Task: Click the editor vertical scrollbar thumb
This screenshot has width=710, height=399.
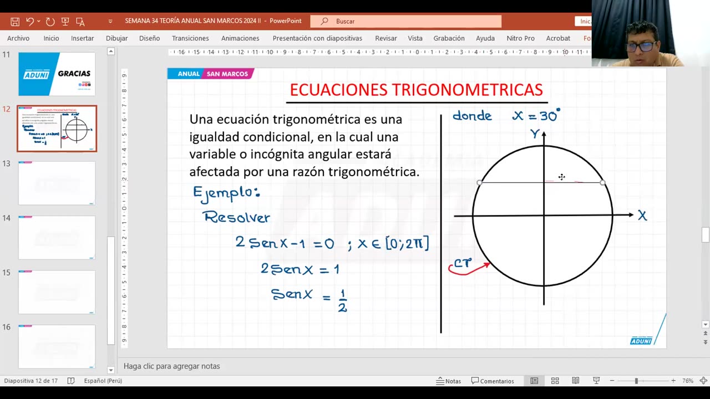Action: coord(706,234)
